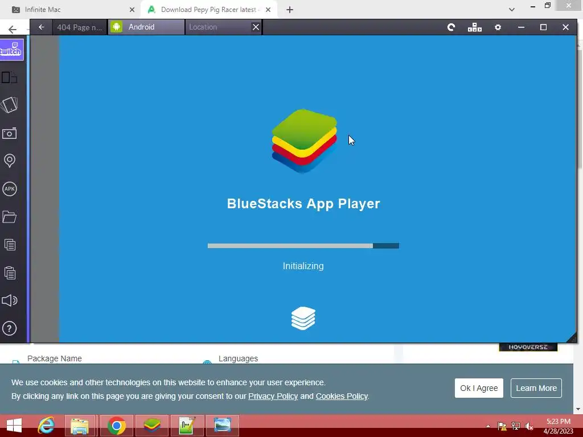The width and height of the screenshot is (583, 437).
Task: Click the HOYOVERSE banner
Action: (x=528, y=347)
